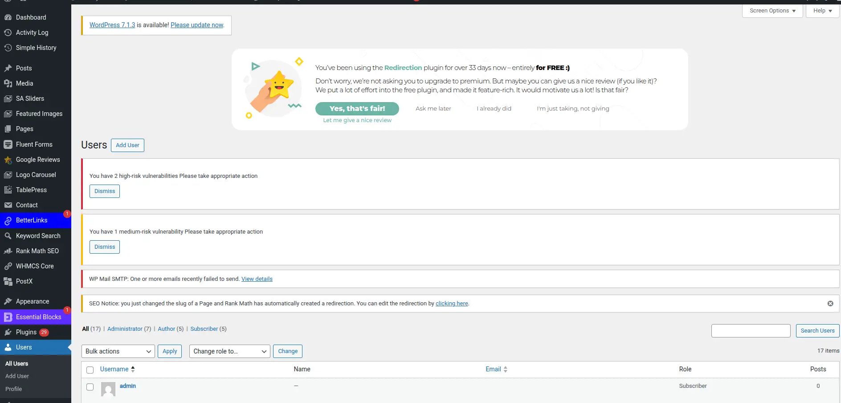
Task: Expand the Help panel
Action: [823, 11]
